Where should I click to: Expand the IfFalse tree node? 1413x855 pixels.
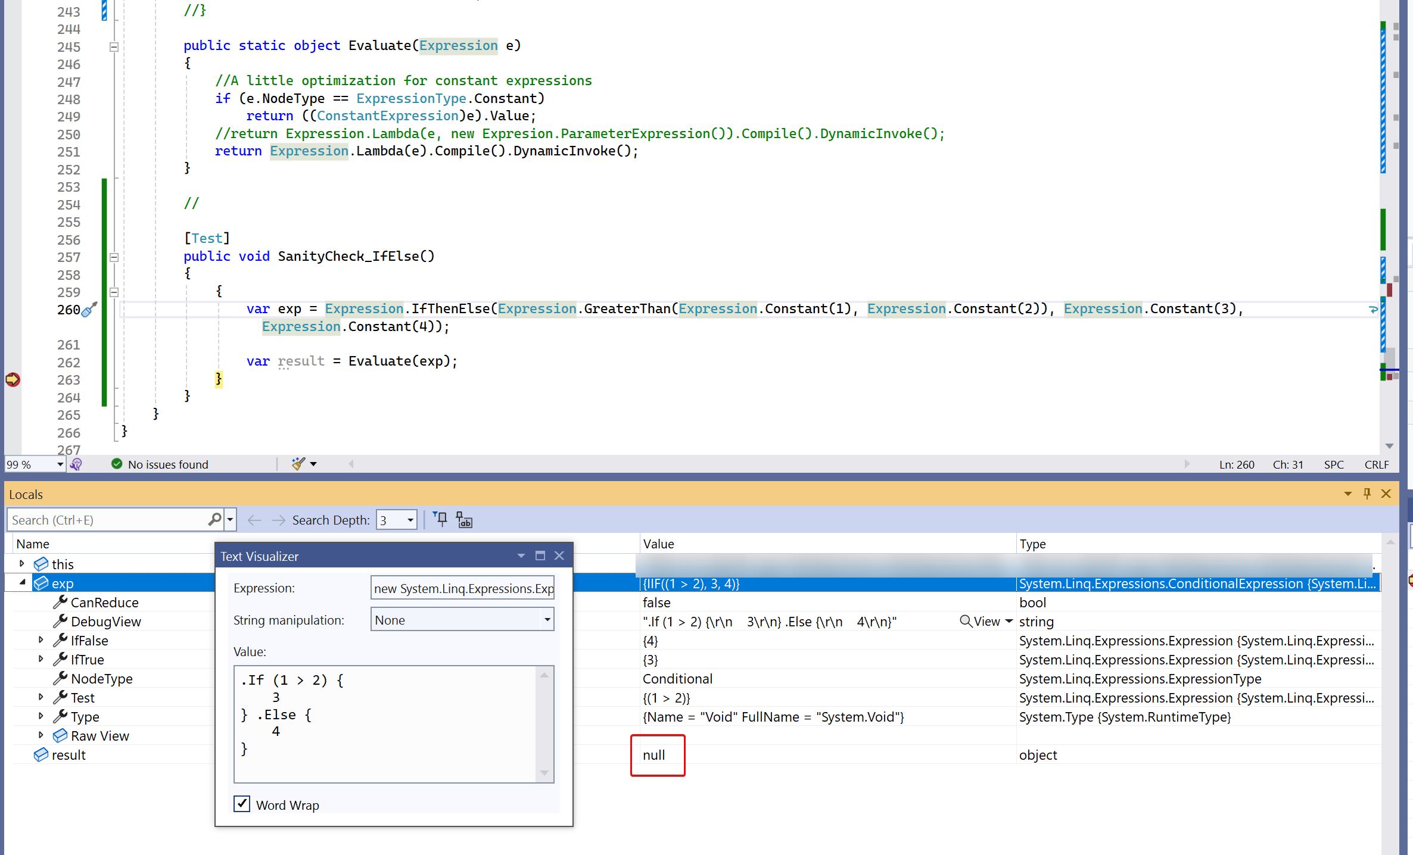41,640
